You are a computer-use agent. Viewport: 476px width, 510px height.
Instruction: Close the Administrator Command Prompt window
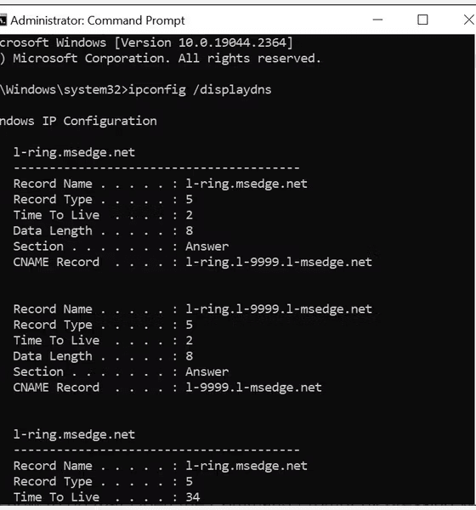tap(468, 20)
